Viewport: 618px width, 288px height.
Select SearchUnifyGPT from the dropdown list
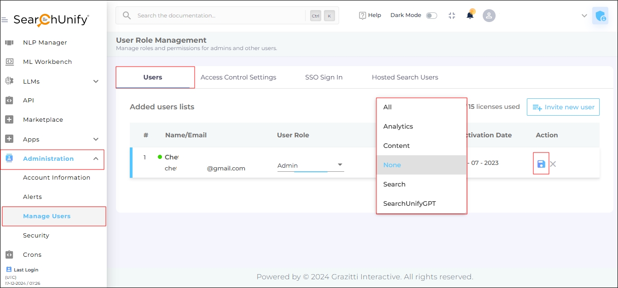click(x=409, y=203)
